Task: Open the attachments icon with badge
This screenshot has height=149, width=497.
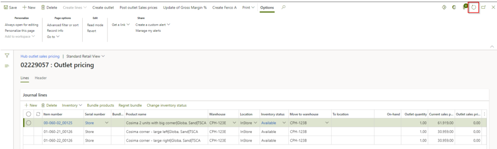Action: pyautogui.click(x=465, y=7)
